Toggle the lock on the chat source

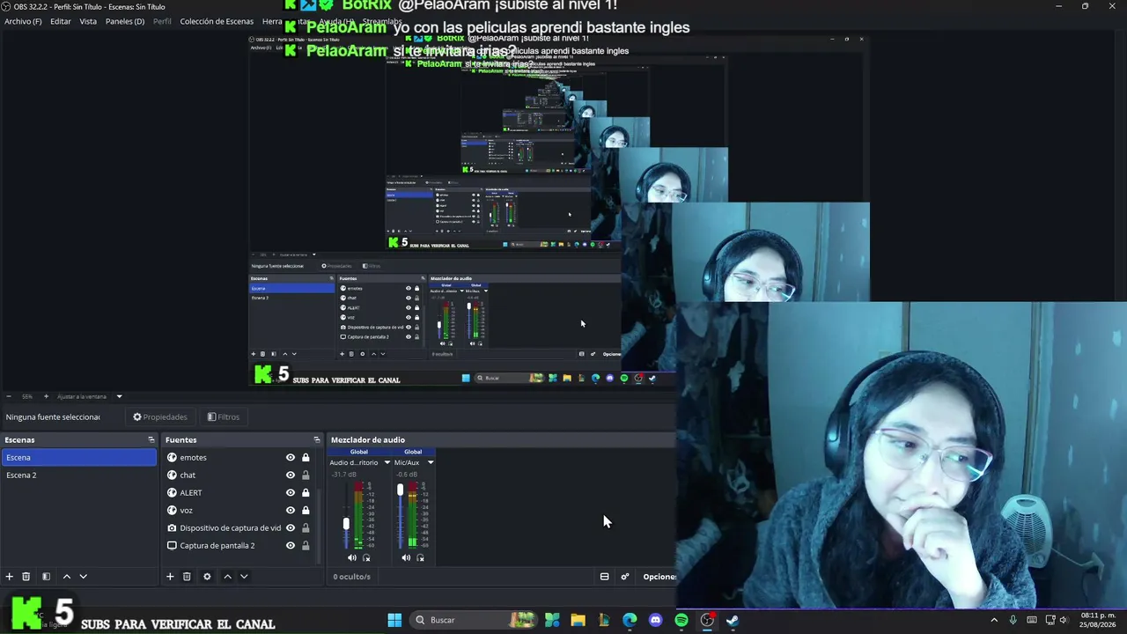[x=306, y=475]
